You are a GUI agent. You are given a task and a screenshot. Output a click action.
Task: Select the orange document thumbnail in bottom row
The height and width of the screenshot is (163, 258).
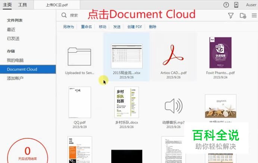[x=80, y=150]
